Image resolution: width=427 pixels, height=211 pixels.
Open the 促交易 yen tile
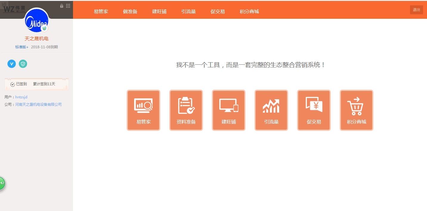(314, 110)
